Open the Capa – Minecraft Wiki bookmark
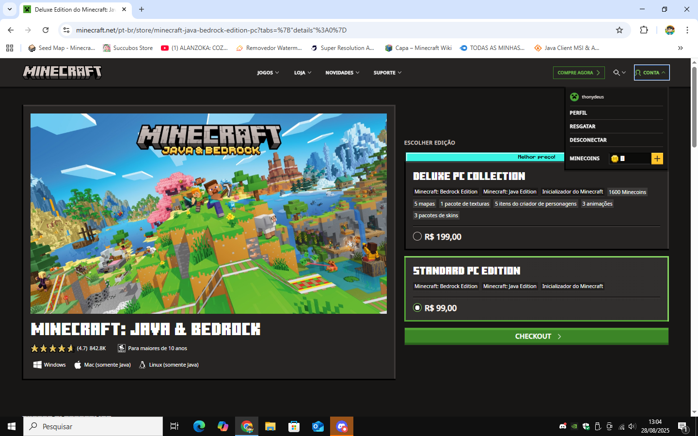 click(x=418, y=48)
